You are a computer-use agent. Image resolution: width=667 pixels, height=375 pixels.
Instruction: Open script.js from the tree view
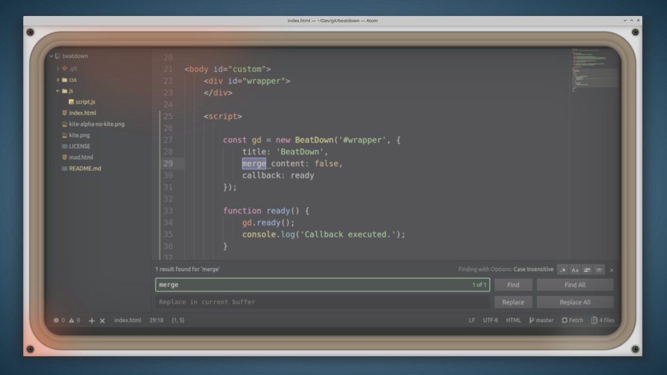85,102
